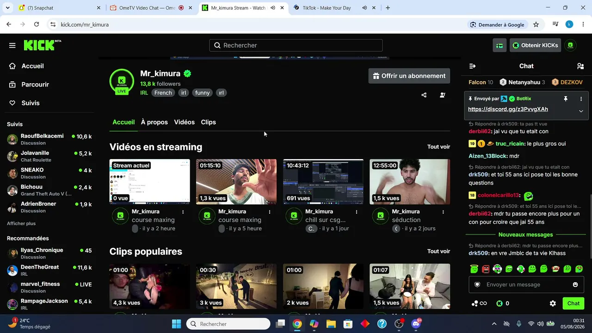Collapse the chat panel with arrow icon
592x333 pixels.
(x=472, y=66)
